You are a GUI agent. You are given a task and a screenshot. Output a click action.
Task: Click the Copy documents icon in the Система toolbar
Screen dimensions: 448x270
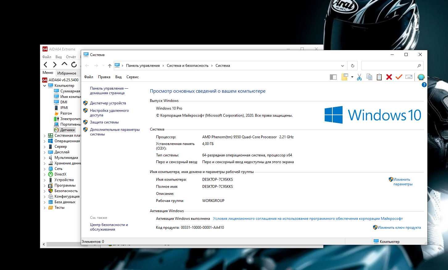click(x=369, y=77)
